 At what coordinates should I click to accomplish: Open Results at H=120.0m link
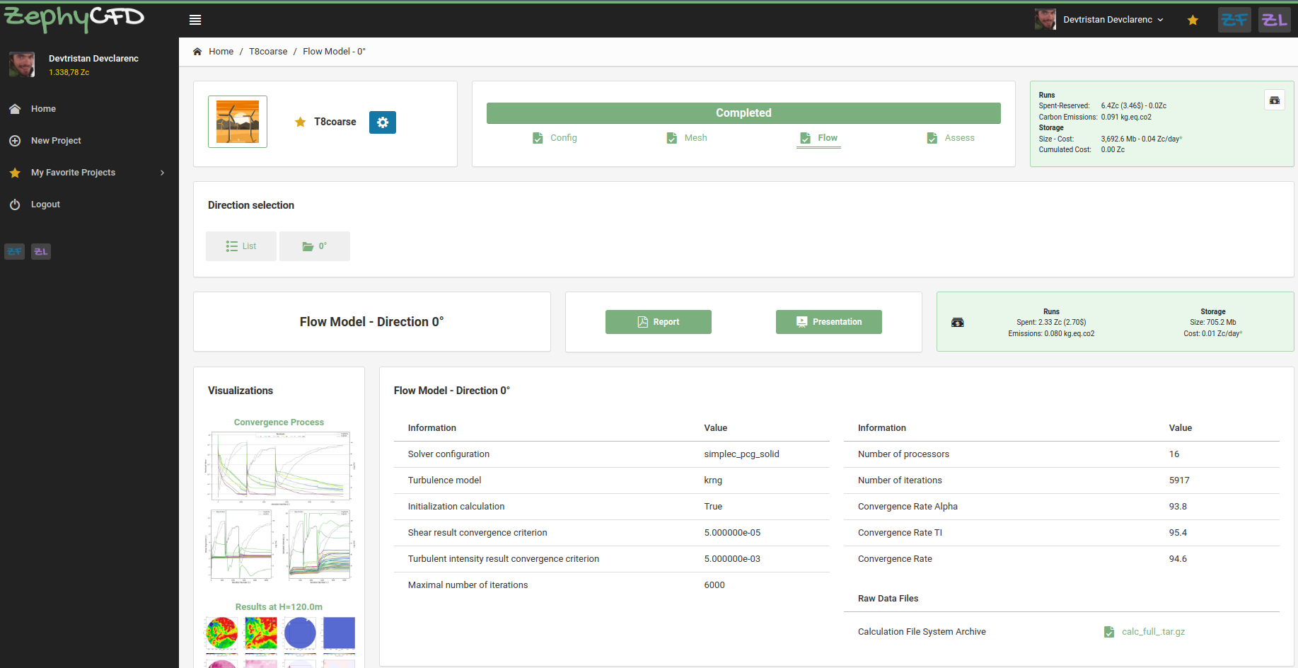[279, 607]
